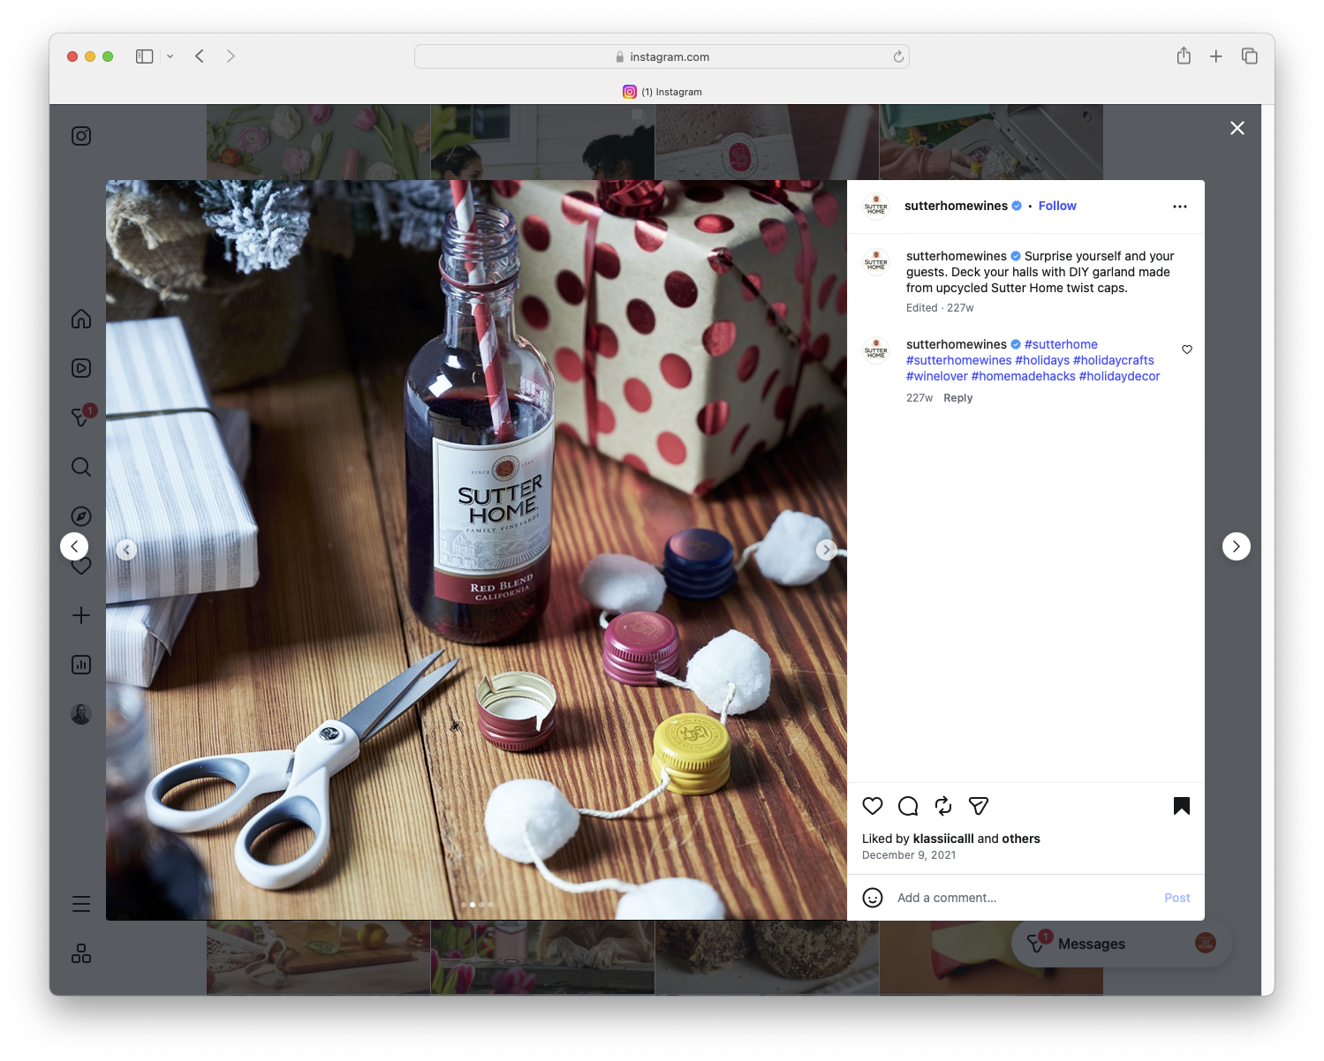Save the post with the bookmark icon
Viewport: 1324px width, 1061px height.
point(1182,806)
